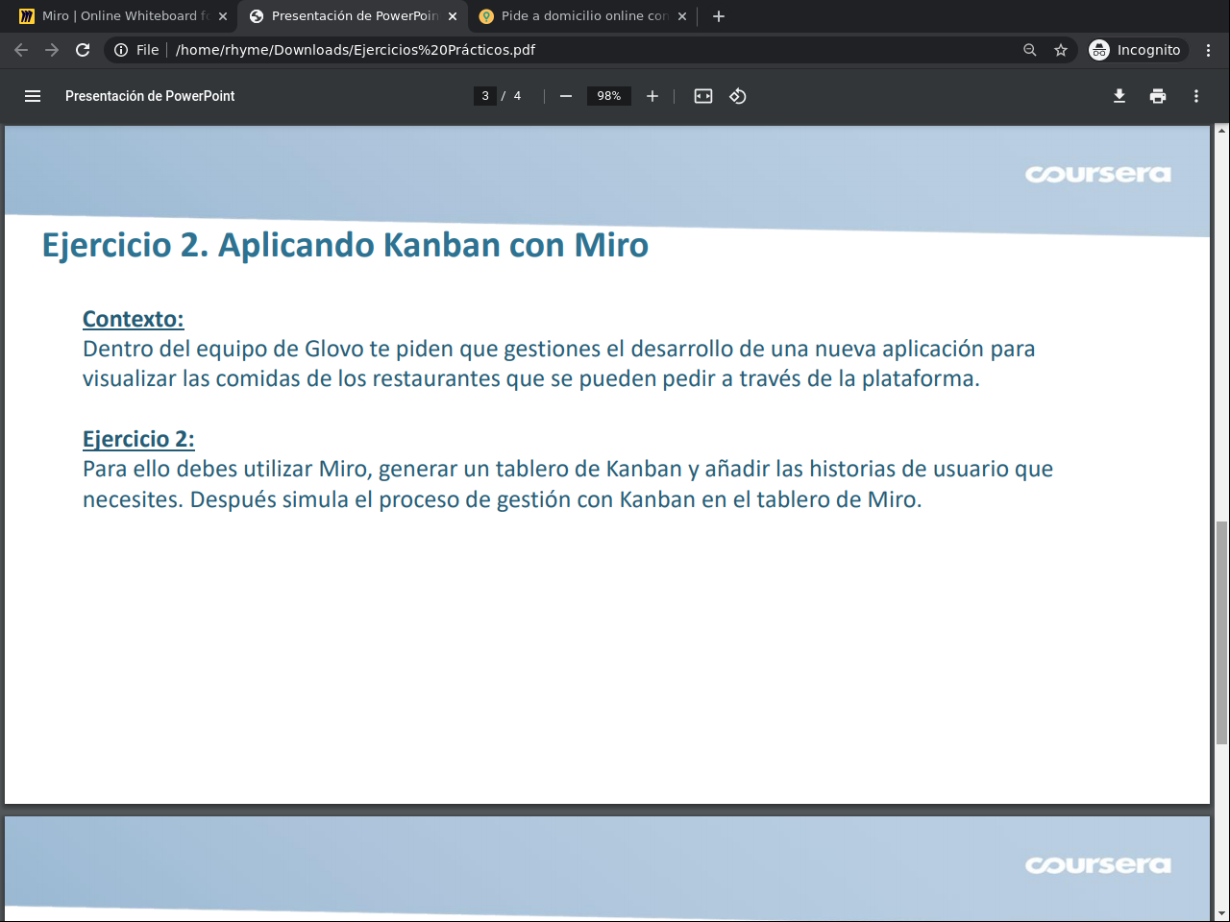Click the 'Ejercicio 2:' underlined heading

coord(138,440)
